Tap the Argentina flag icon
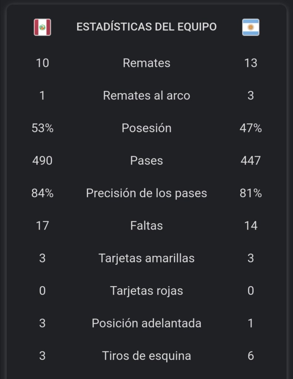Image resolution: width=293 pixels, height=379 pixels. click(251, 27)
